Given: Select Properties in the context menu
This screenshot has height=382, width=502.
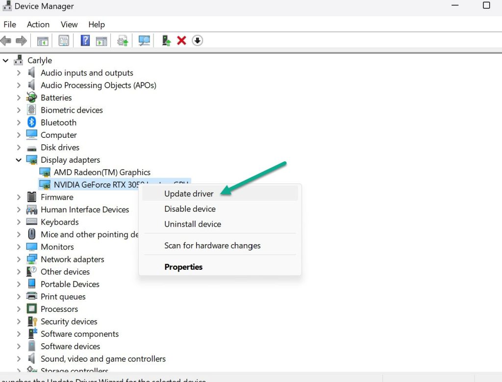Looking at the screenshot, I should click(x=183, y=267).
